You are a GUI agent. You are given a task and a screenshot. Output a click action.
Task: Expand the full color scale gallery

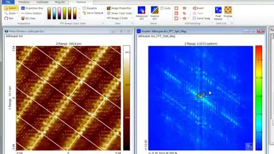pyautogui.click(x=79, y=18)
